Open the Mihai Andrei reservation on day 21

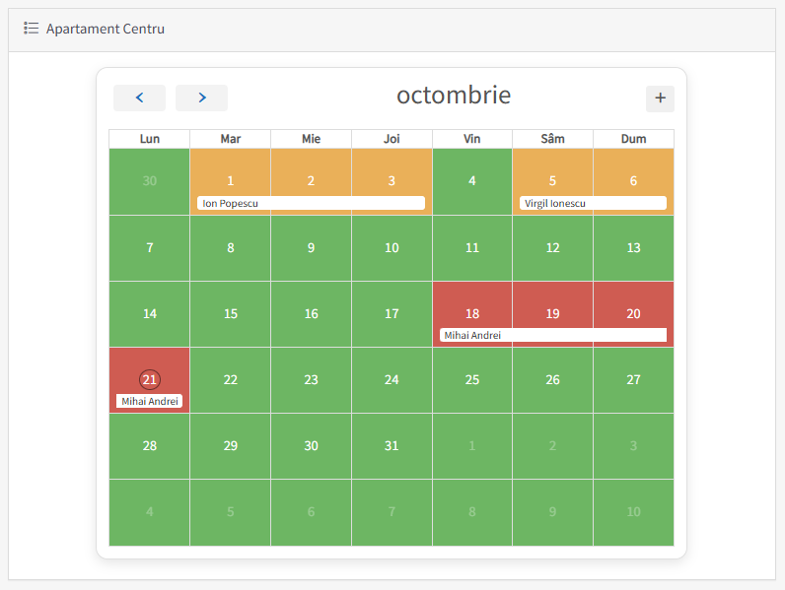point(149,401)
